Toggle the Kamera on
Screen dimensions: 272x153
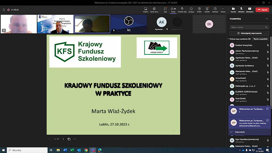coord(233,10)
